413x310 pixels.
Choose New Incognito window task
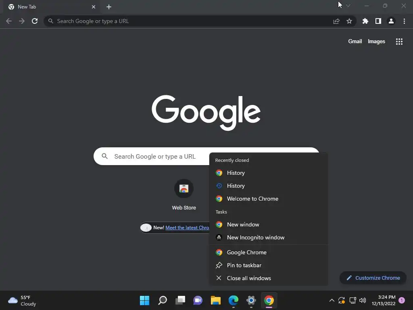coord(269,237)
